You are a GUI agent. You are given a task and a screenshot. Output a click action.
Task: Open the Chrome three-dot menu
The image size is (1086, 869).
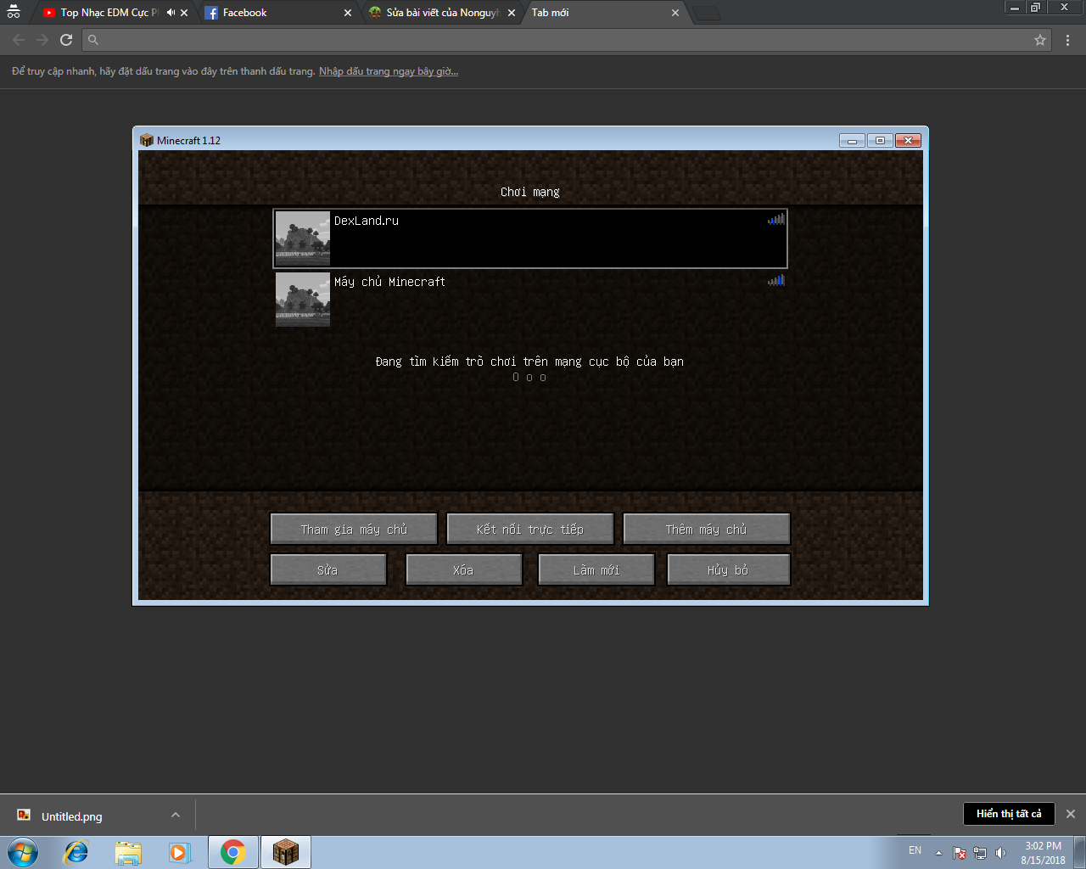[x=1068, y=40]
